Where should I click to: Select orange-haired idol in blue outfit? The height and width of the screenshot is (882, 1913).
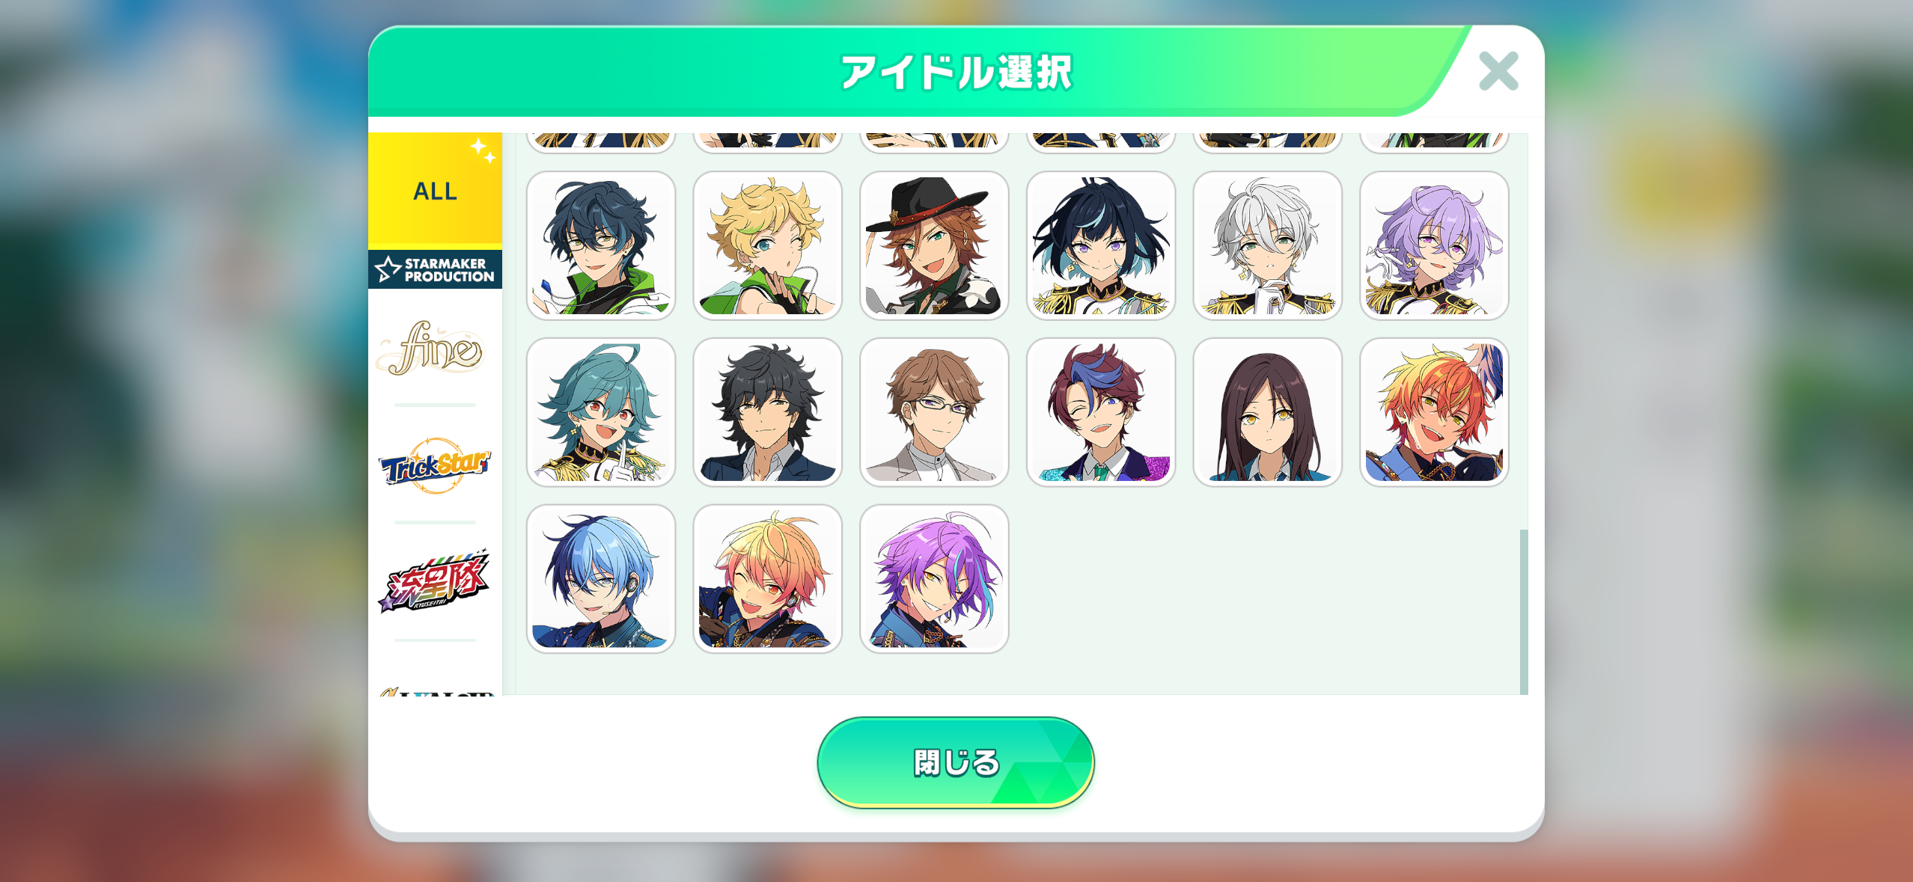(1434, 412)
